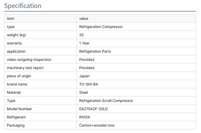Click the '1 Year' warranty value
Viewport: 201px width, 133px height.
[84, 43]
